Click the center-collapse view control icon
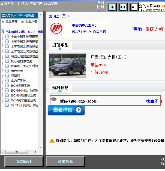 (x=123, y=7)
